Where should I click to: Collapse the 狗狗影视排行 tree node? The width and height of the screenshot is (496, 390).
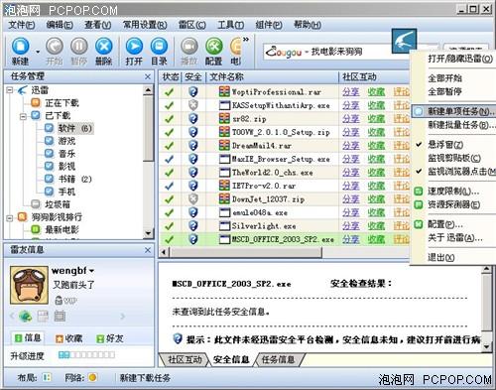coord(10,217)
